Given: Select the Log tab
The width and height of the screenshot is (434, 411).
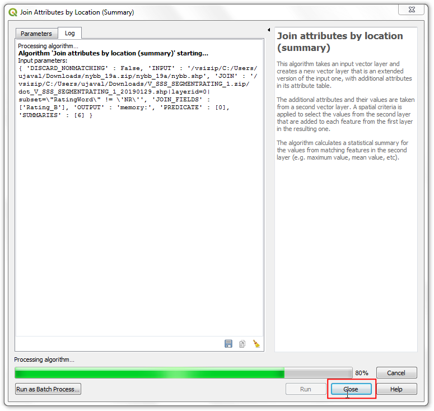Looking at the screenshot, I should (x=69, y=33).
